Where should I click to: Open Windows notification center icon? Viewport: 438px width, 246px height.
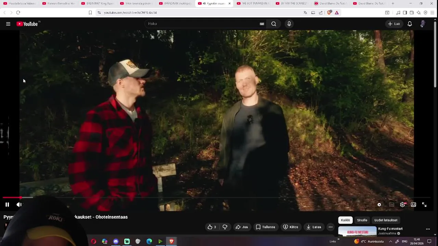pos(429,242)
